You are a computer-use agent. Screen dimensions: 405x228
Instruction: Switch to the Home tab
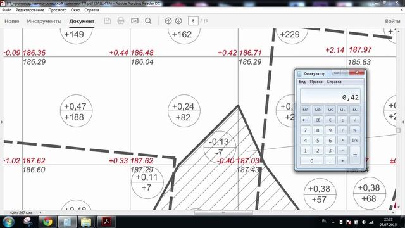pos(11,21)
